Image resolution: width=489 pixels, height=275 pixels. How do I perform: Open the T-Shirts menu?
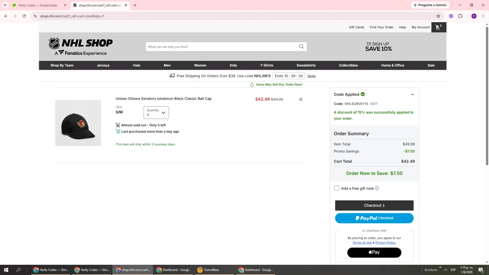[x=267, y=65]
